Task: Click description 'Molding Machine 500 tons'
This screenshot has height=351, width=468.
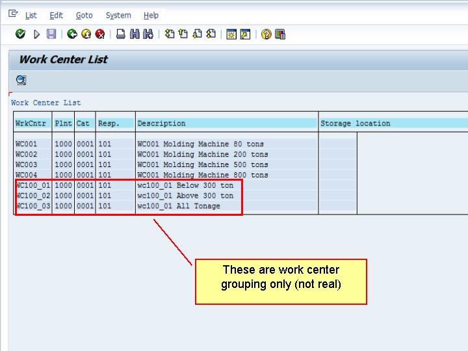Action: point(216,164)
